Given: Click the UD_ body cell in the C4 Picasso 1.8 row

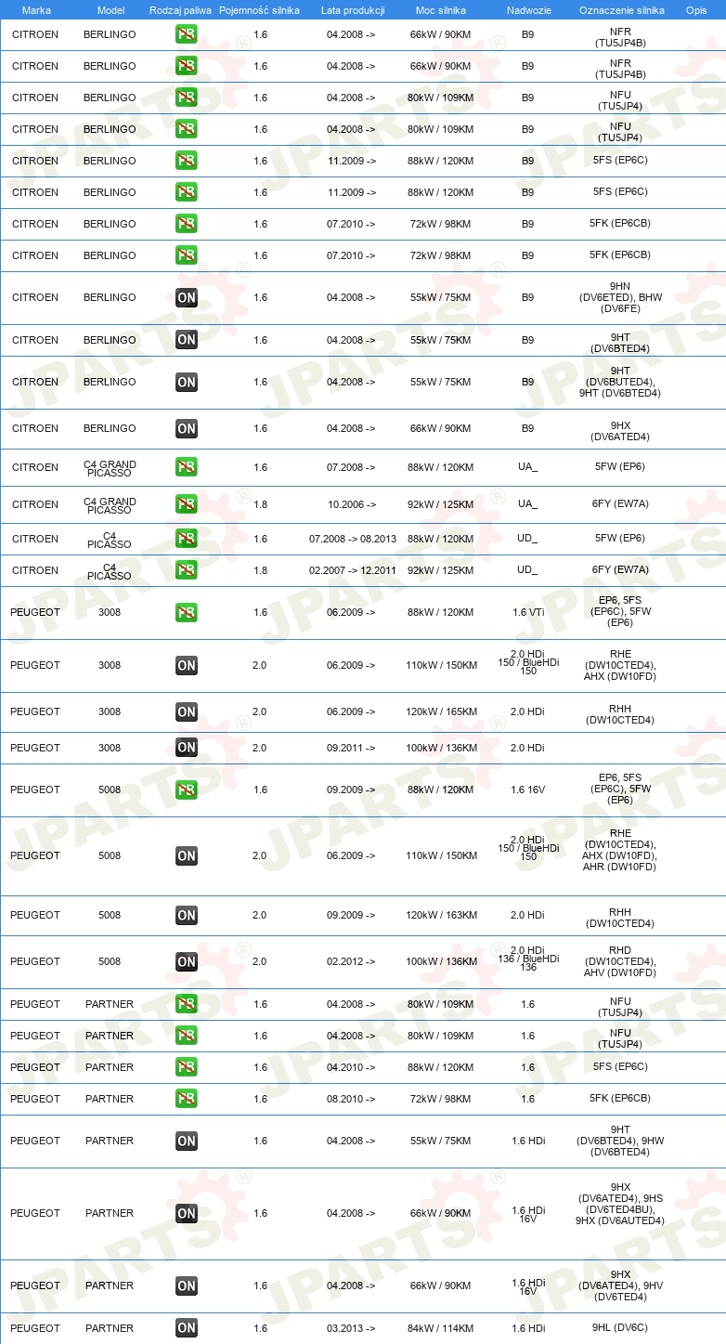Looking at the screenshot, I should [527, 570].
